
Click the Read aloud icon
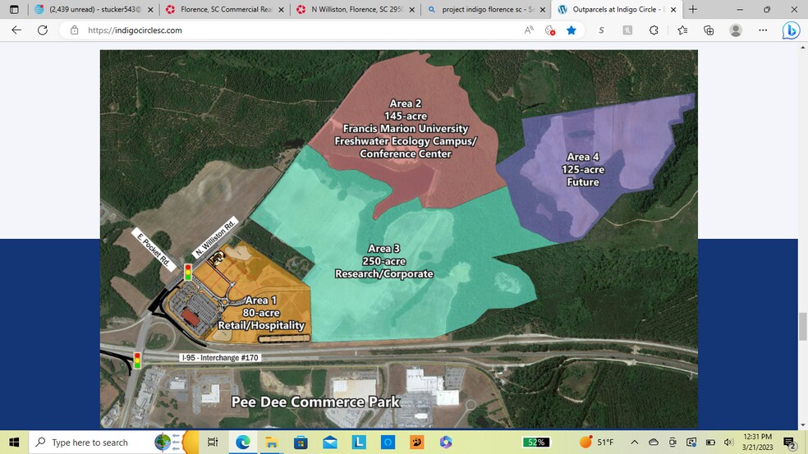point(529,30)
